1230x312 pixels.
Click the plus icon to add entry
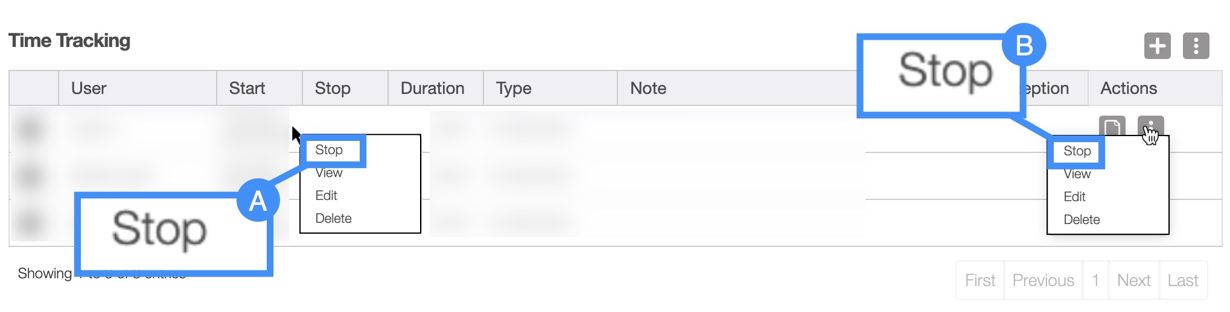click(x=1157, y=46)
